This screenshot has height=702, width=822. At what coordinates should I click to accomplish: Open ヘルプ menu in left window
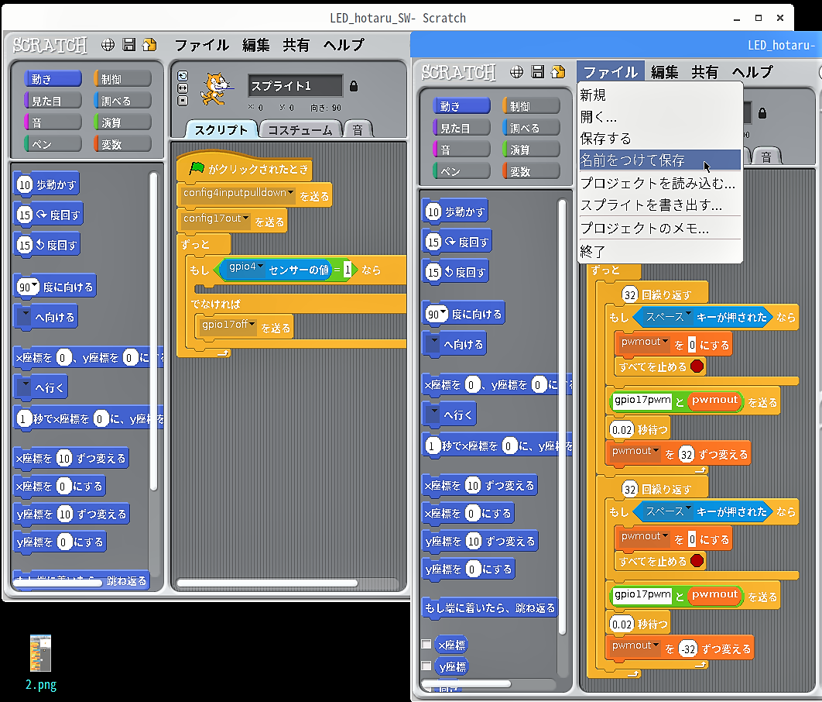pos(344,45)
